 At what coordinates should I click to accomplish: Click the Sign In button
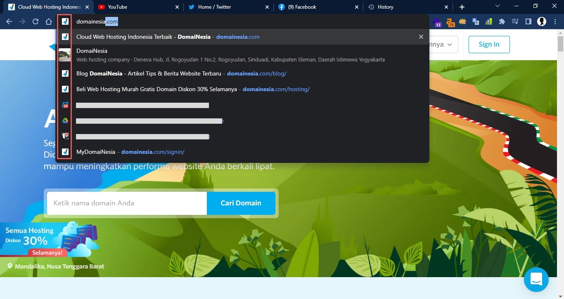pos(489,45)
